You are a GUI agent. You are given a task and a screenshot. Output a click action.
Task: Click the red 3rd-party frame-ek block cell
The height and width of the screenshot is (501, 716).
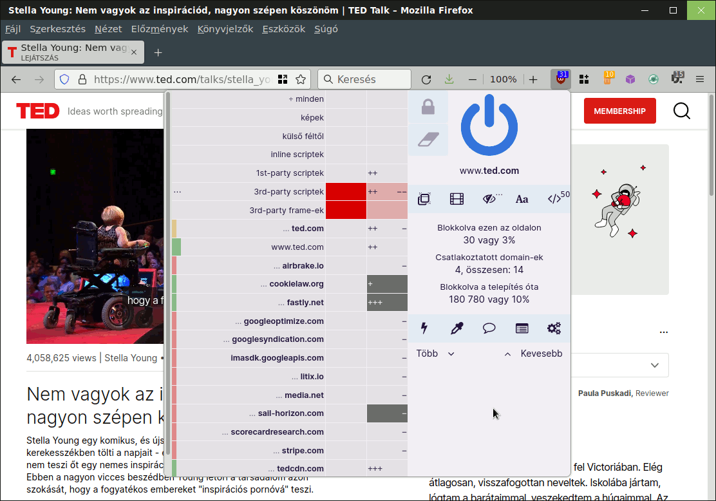346,210
